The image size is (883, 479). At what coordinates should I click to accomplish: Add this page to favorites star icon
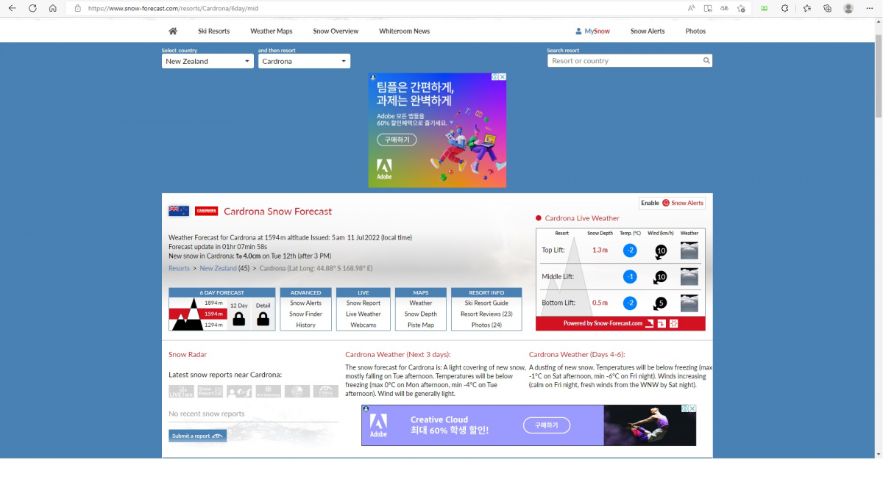(x=741, y=8)
